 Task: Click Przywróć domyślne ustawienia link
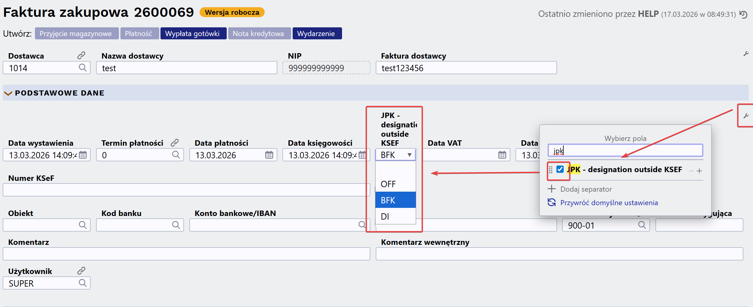coord(609,203)
